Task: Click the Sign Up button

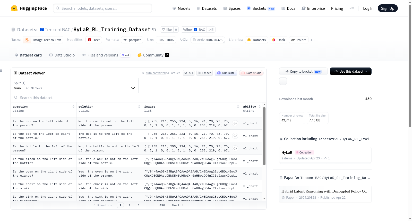Action: tap(388, 8)
